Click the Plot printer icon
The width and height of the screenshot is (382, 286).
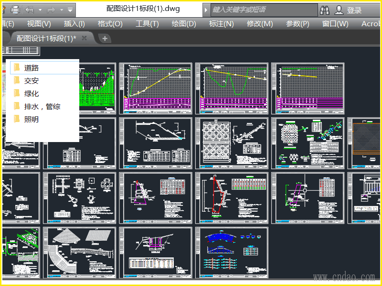(15, 10)
